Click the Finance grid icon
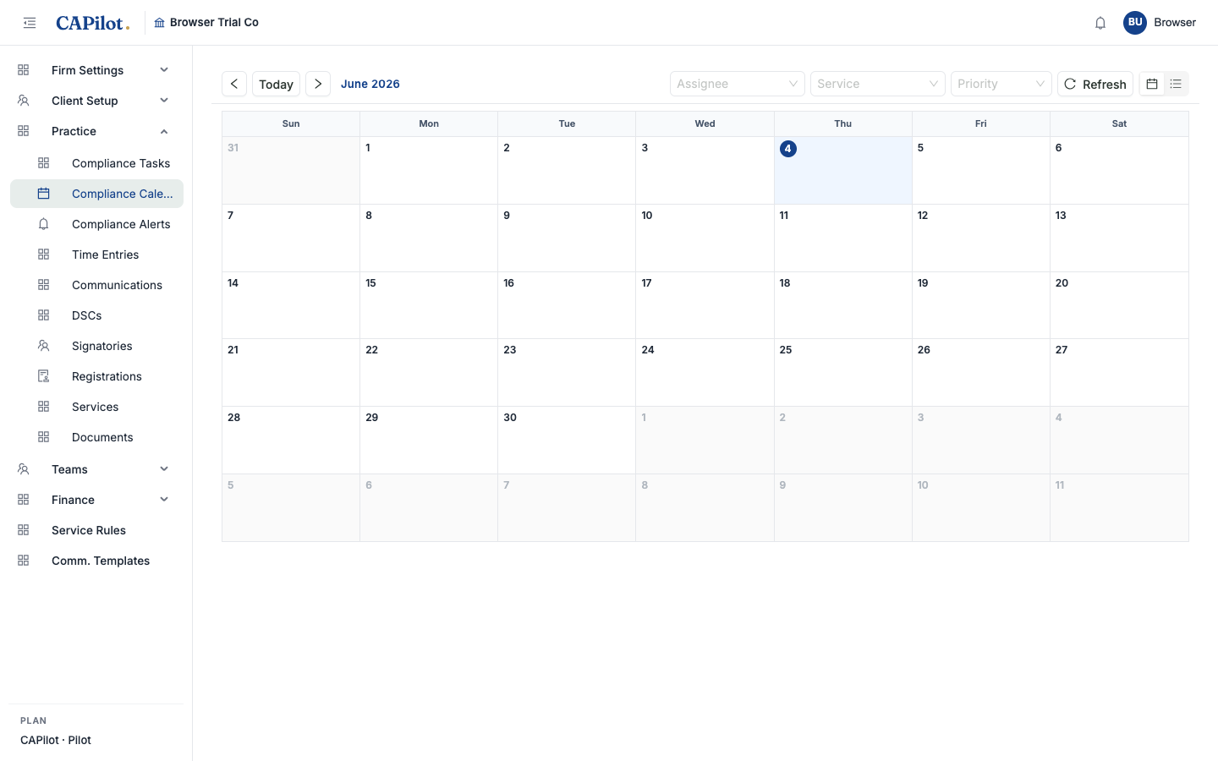The width and height of the screenshot is (1218, 761). (24, 500)
